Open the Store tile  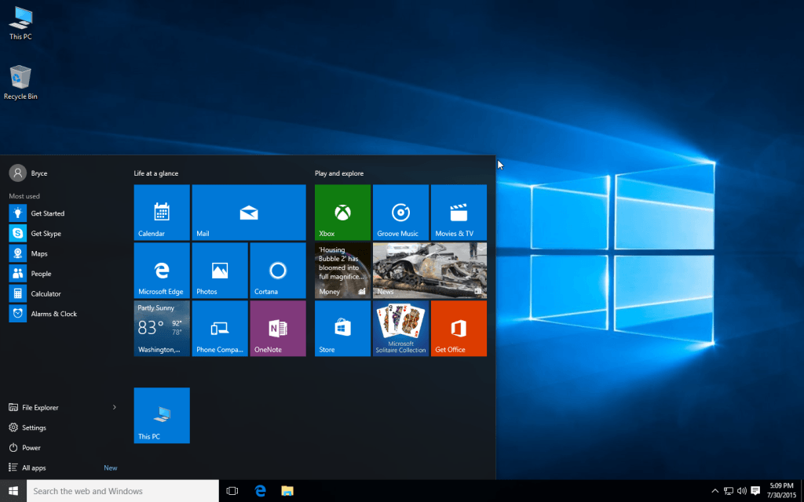[x=342, y=329]
